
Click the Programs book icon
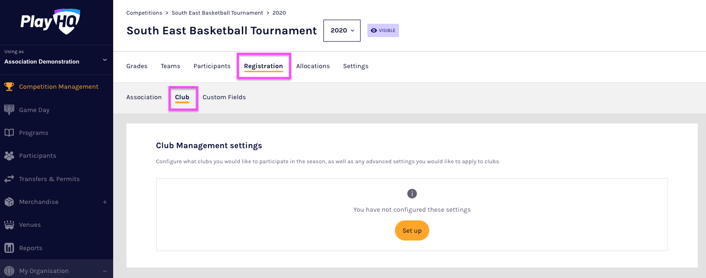[9, 133]
